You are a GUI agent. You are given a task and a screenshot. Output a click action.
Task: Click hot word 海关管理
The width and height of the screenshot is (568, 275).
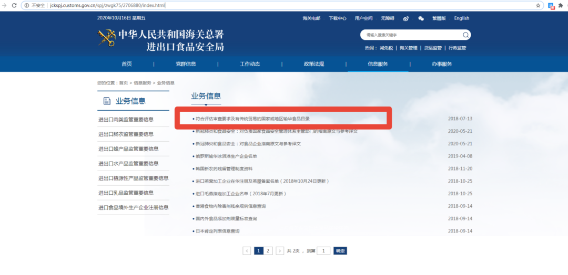tap(409, 48)
